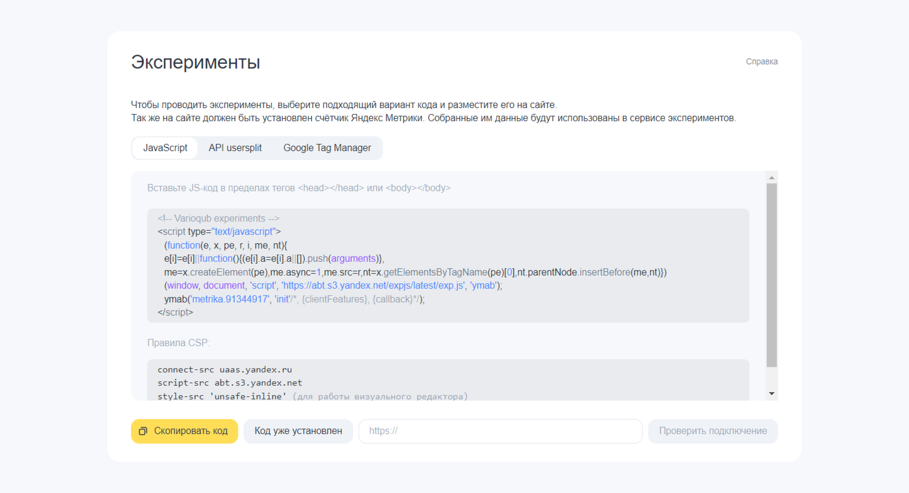Switch to the API usersplit tab
The image size is (909, 493).
[x=235, y=148]
